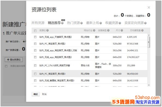The height and width of the screenshot is (107, 162).
Task: Click scroll down arrow of resource list
Action: click(x=149, y=85)
